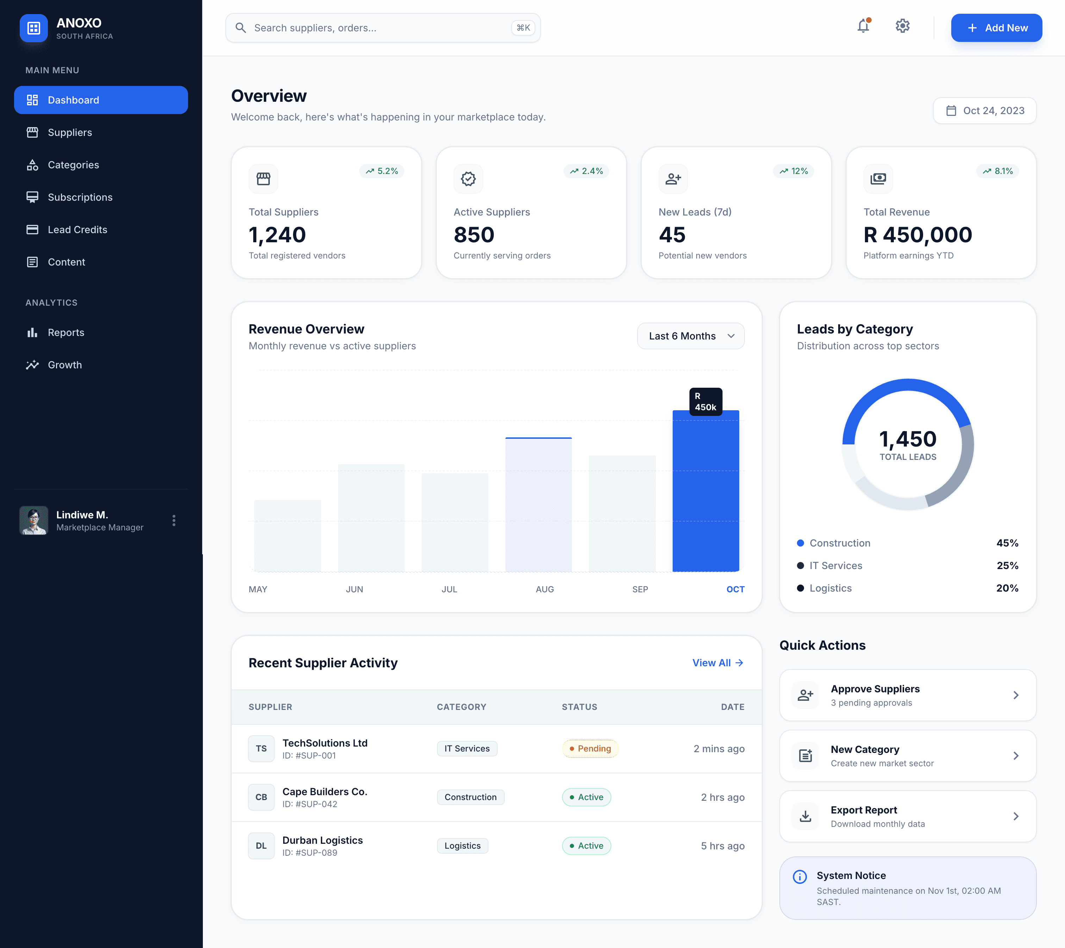Click the System Notice info icon
This screenshot has height=948, width=1065.
coord(800,877)
